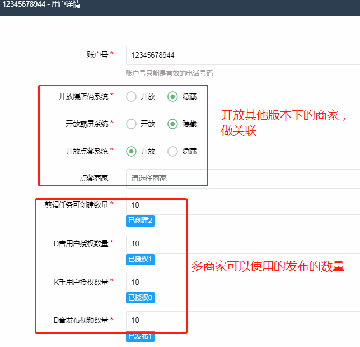This screenshot has width=360, height=347.
Task: Click the 开放点餐系统 label
Action: coord(87,151)
